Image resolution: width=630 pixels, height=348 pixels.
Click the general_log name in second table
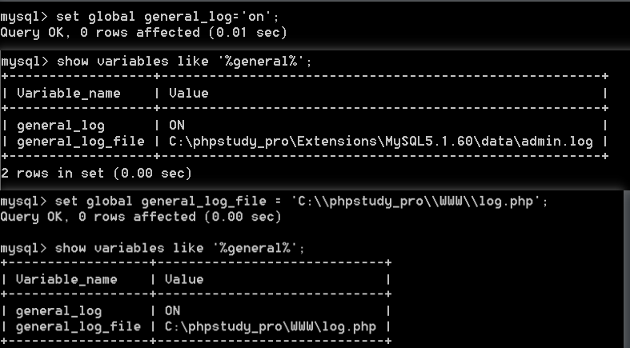click(x=58, y=311)
